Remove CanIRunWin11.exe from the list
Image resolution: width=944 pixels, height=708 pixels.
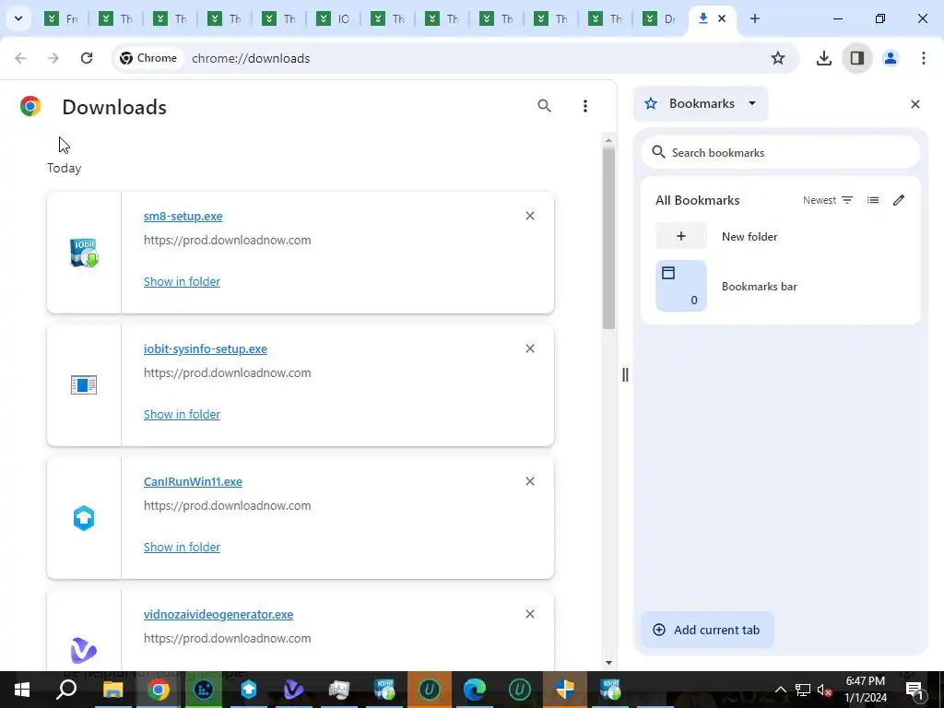[x=530, y=481]
